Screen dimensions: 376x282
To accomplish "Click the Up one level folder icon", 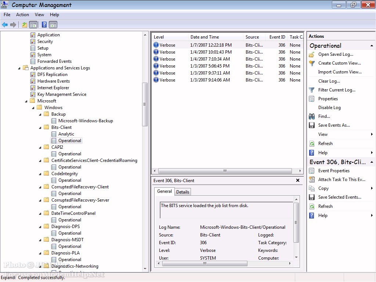I will click(25, 25).
